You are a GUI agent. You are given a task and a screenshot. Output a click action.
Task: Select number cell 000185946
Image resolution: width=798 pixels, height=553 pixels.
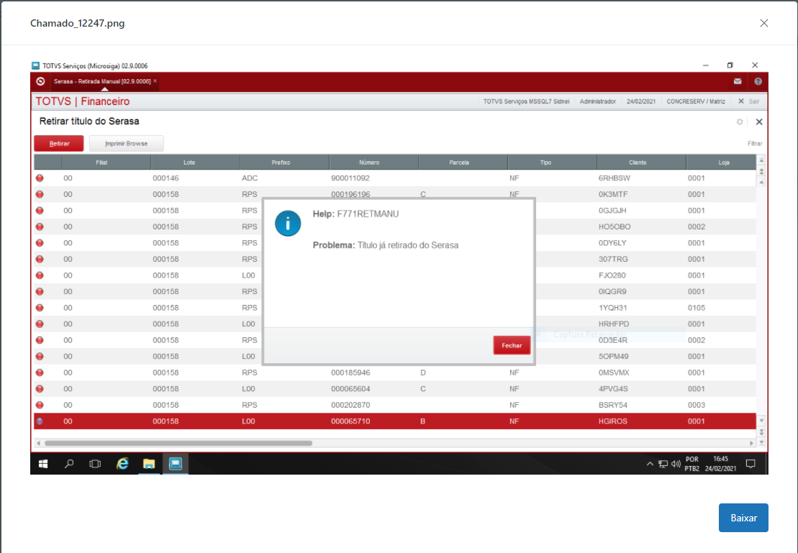(350, 373)
